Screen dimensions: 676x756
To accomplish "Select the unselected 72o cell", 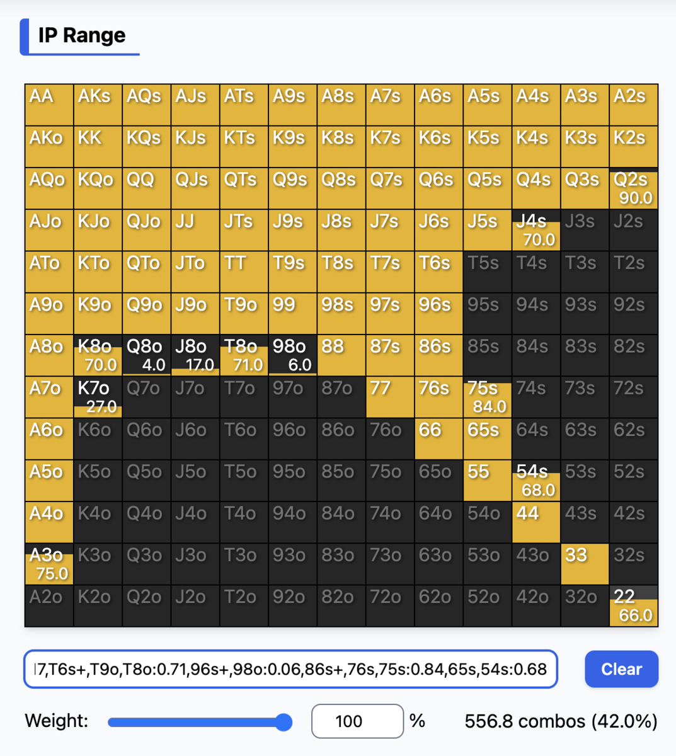I will [x=390, y=606].
